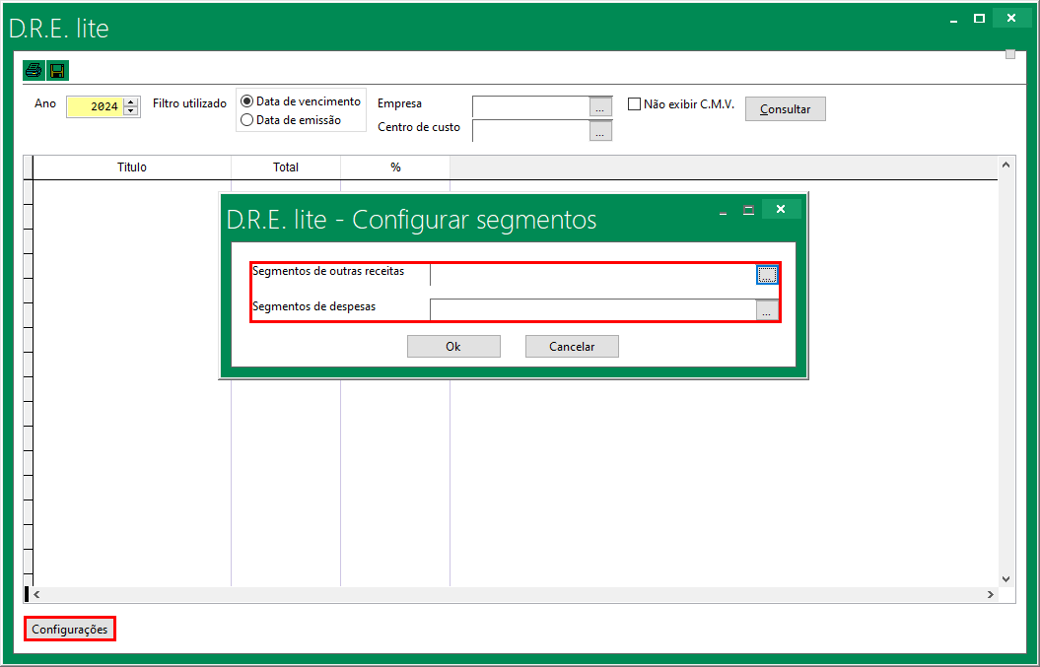Open lookup for Segmentos de despesas

click(x=767, y=310)
